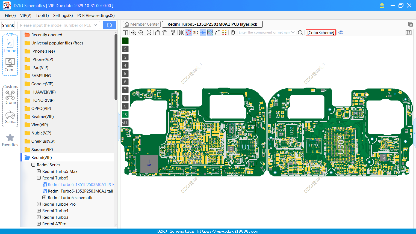Open the right side panel icon
Viewport: 416px width, 234px height.
tap(409, 32)
